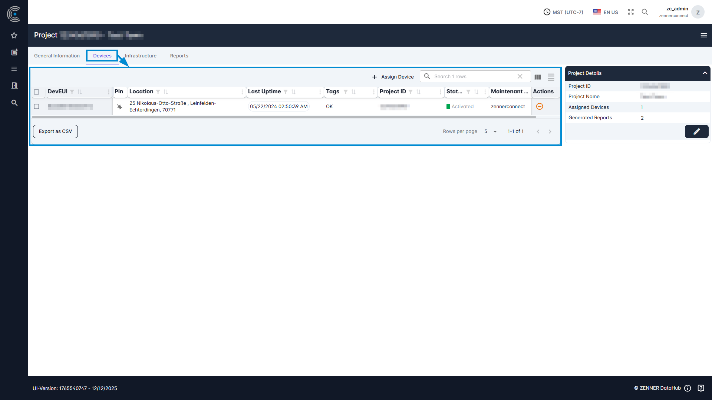Click the pin icon in device row
This screenshot has height=400, width=712.
(119, 107)
